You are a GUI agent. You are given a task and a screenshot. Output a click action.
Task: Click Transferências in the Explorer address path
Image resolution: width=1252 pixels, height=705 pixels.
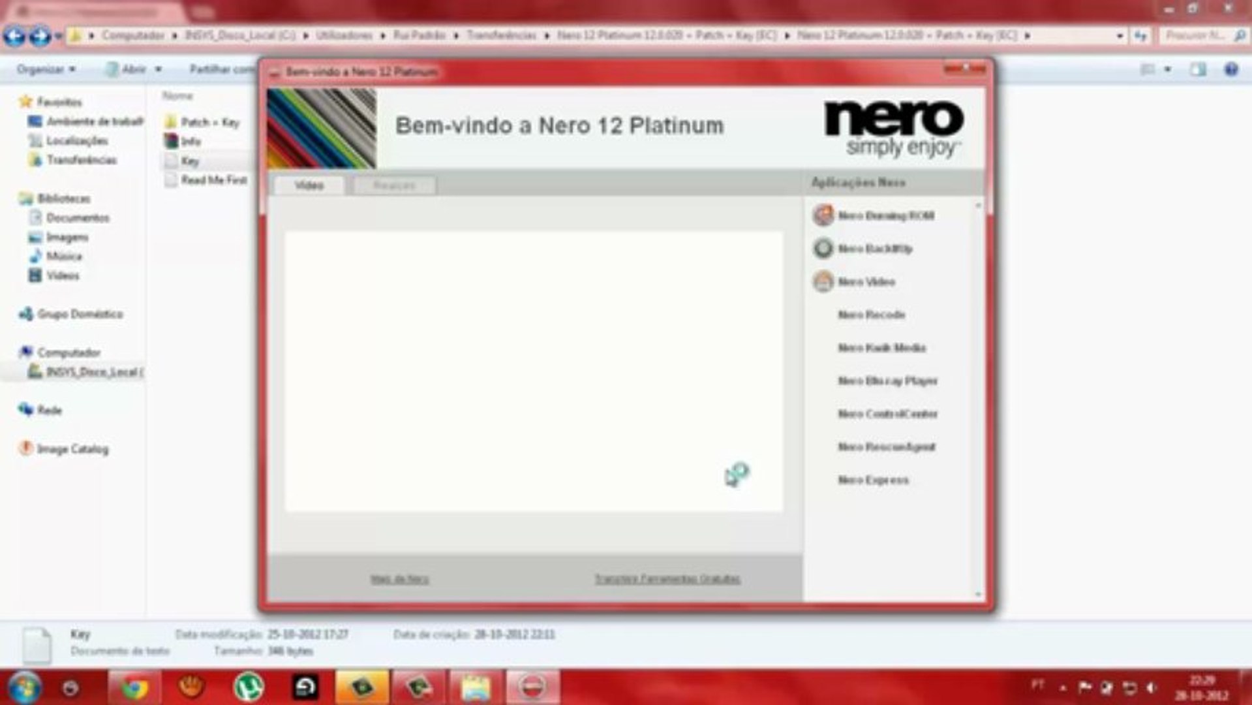tap(501, 35)
